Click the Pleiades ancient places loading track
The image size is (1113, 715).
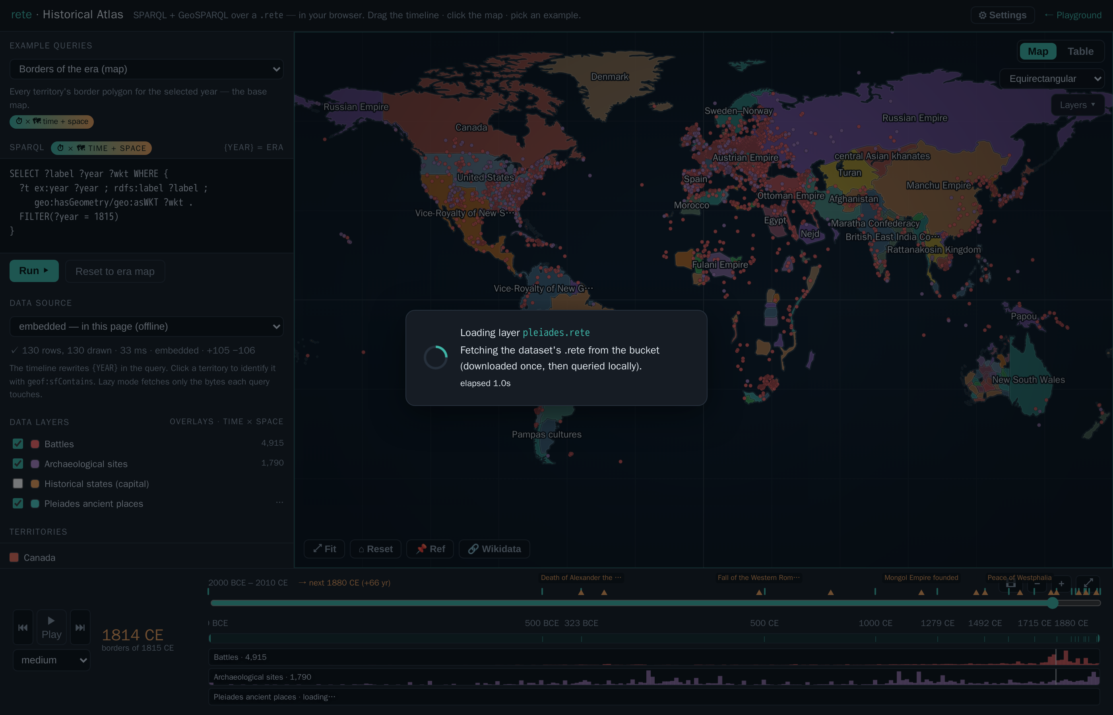point(654,696)
